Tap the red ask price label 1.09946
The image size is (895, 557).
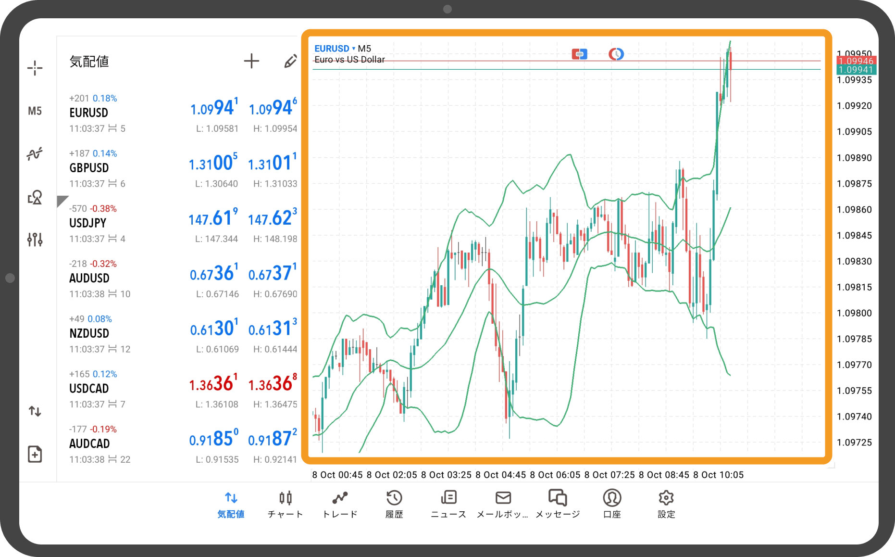click(856, 61)
